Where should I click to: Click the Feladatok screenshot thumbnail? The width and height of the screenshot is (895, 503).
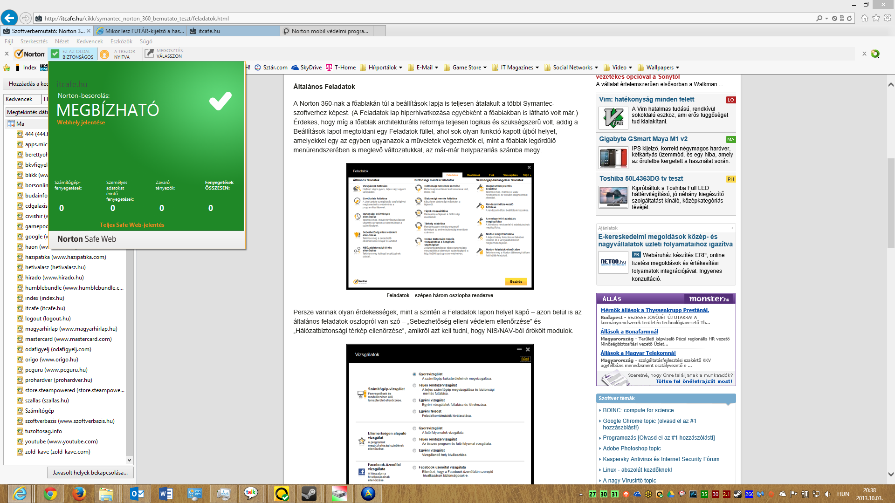pos(440,226)
